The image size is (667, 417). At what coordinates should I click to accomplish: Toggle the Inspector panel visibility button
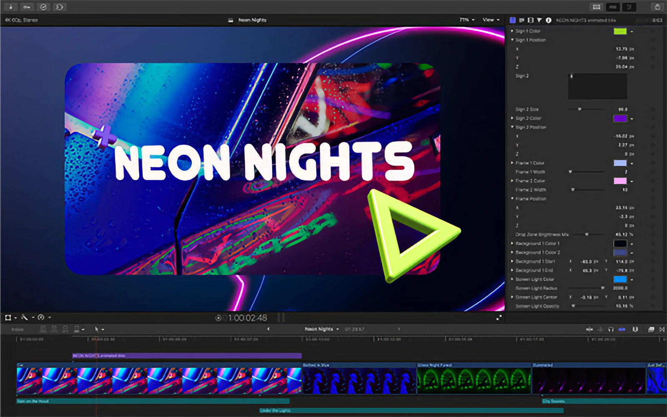click(x=629, y=7)
